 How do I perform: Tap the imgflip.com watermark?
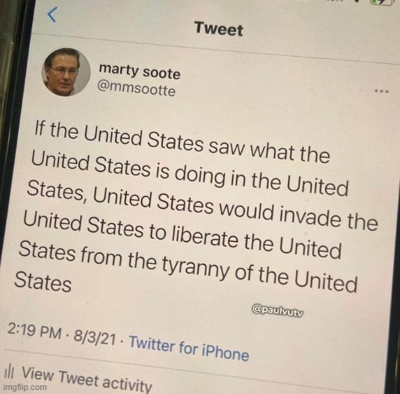point(24,387)
